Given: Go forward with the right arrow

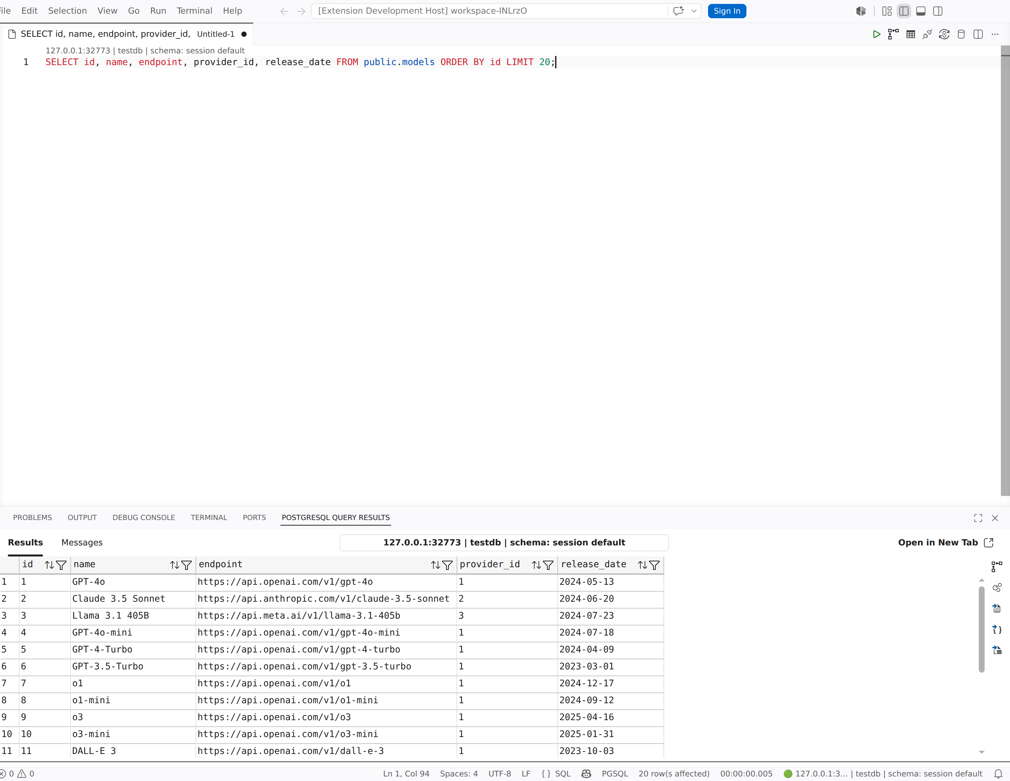Looking at the screenshot, I should [x=302, y=11].
